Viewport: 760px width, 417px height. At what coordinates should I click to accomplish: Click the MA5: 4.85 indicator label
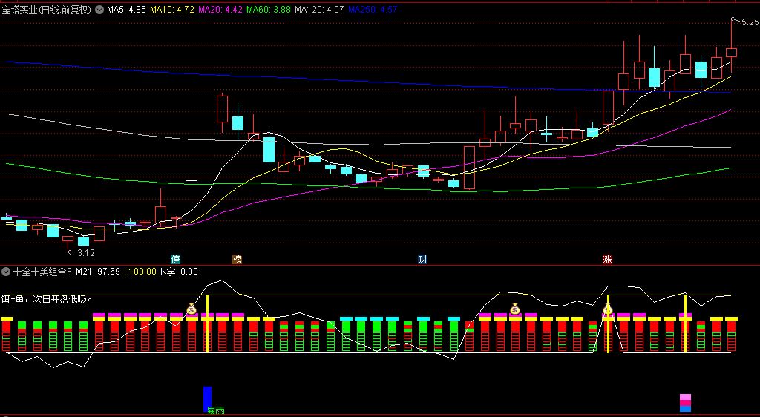tap(126, 10)
